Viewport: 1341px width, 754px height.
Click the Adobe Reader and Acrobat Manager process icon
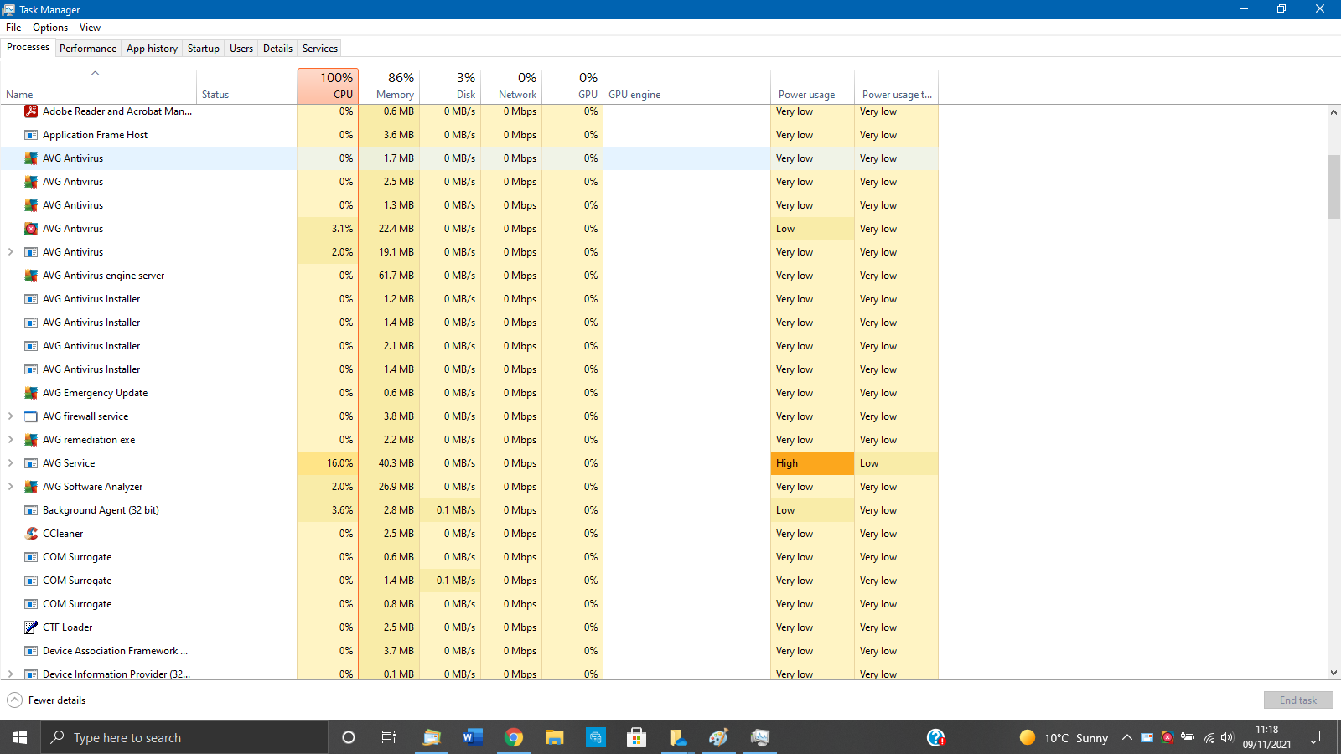click(x=31, y=111)
